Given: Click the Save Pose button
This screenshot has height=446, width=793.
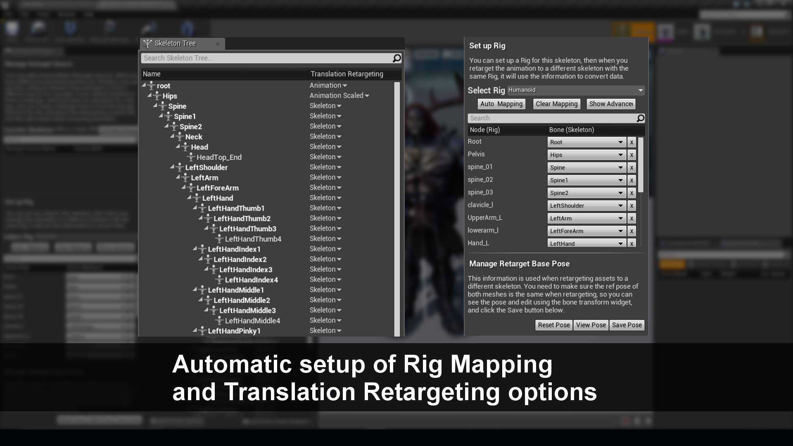Looking at the screenshot, I should (626, 325).
